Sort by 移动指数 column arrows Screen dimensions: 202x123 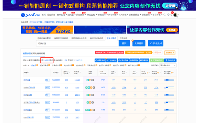[126, 72]
